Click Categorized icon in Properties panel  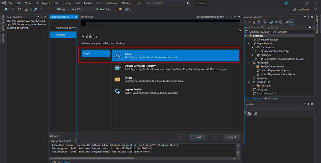click(x=246, y=114)
